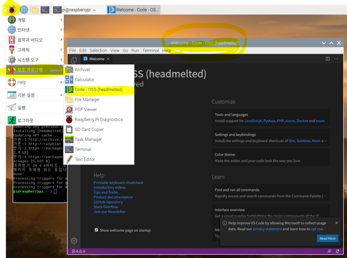The width and height of the screenshot is (347, 258).
Task: Open the Explorer icon in Code activity bar
Action: tap(74, 60)
